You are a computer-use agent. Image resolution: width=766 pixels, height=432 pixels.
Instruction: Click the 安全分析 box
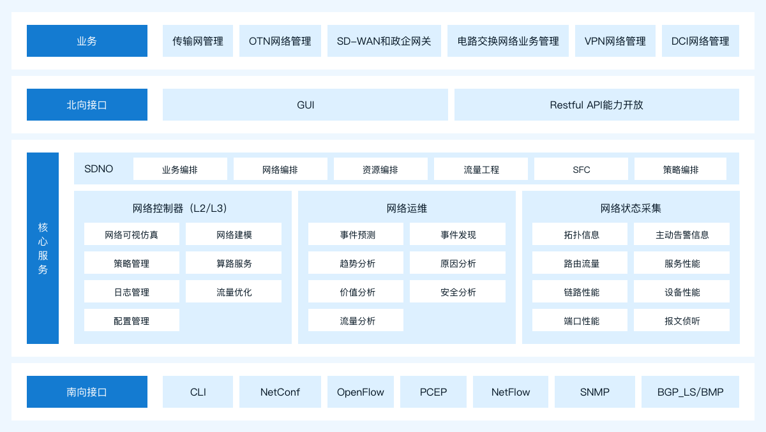(x=458, y=292)
